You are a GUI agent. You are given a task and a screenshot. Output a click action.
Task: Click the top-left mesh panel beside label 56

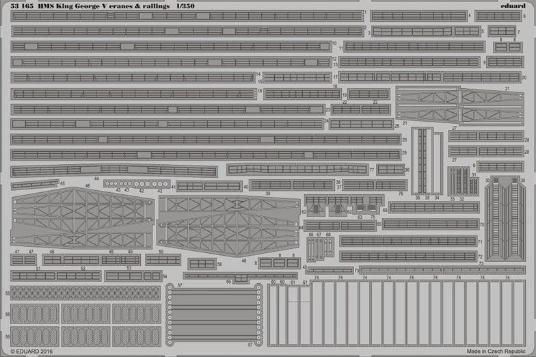[36, 314]
